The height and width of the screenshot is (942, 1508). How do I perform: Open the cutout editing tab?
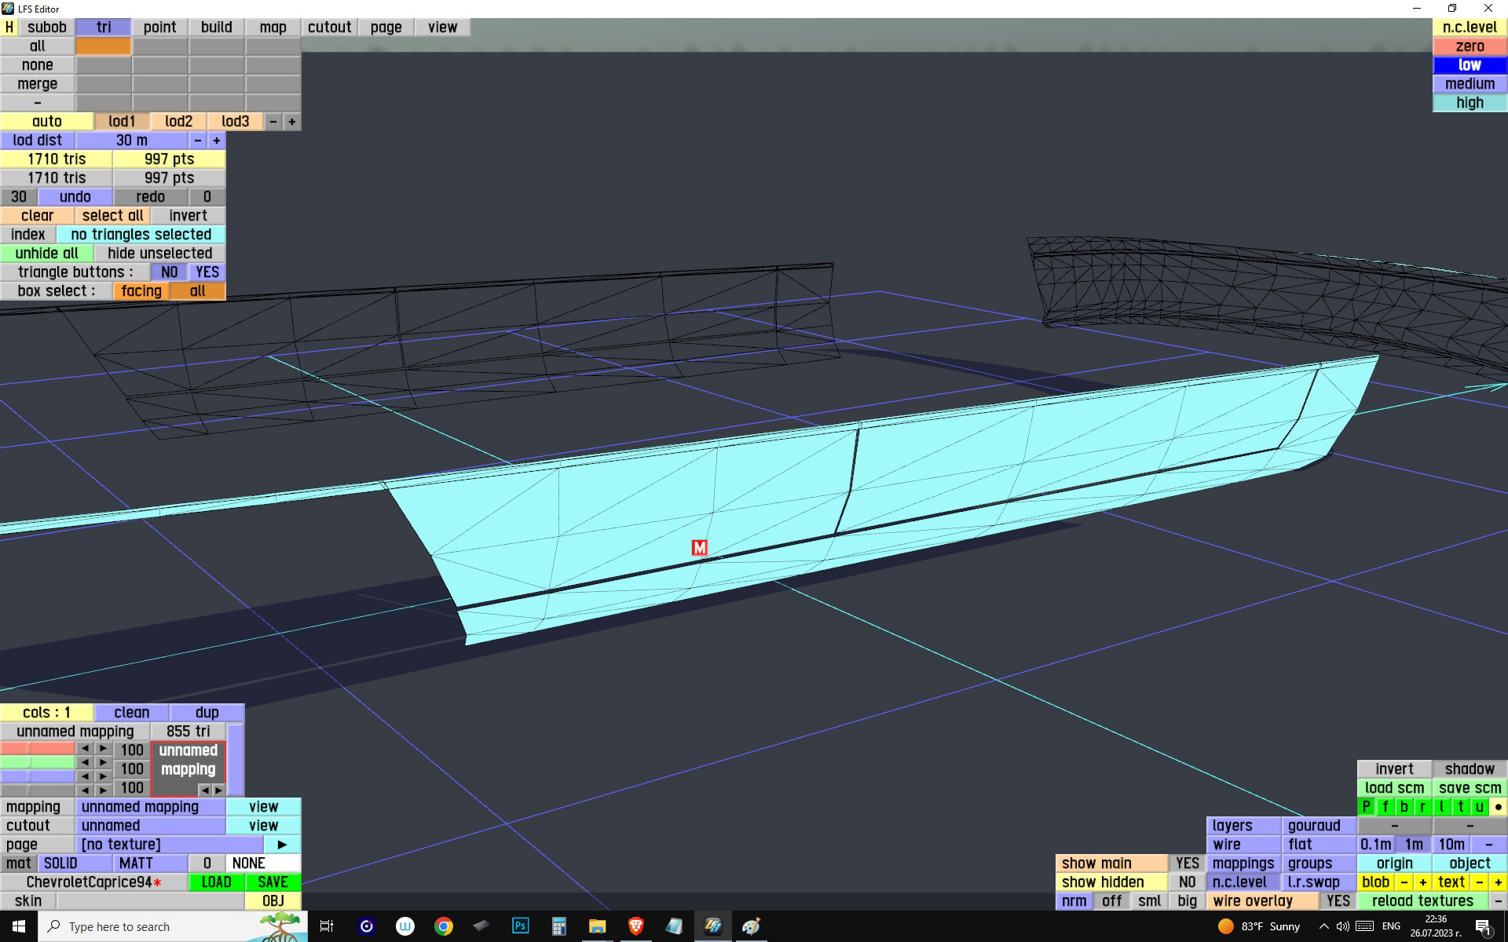(x=329, y=27)
